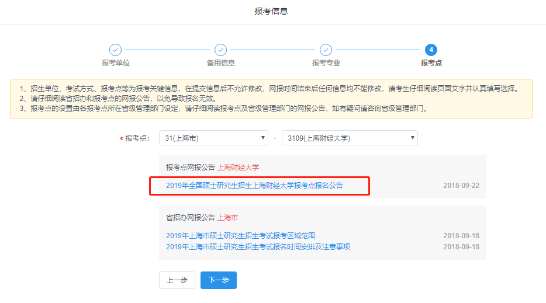Select the 报考单位 step label

coord(116,63)
